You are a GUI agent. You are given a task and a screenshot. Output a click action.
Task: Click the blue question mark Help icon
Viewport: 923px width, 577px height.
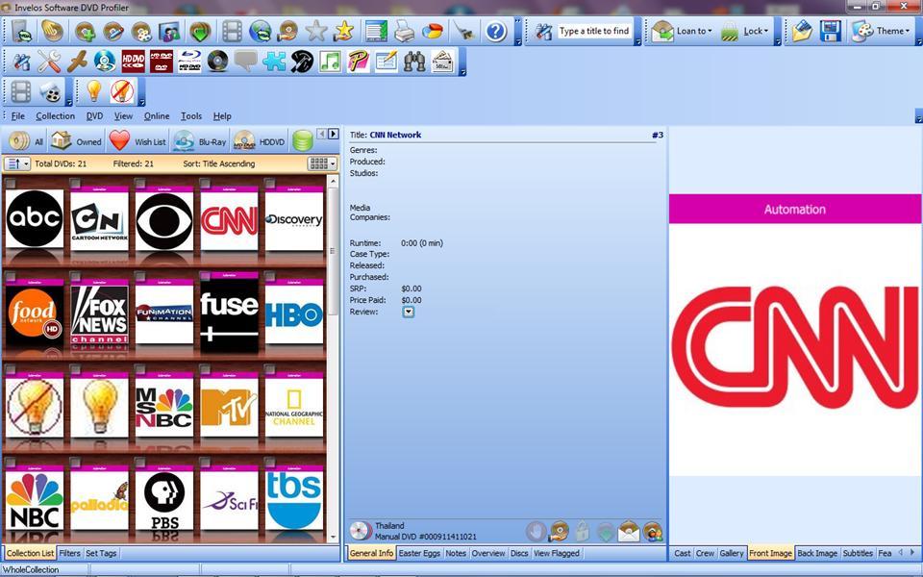point(496,31)
